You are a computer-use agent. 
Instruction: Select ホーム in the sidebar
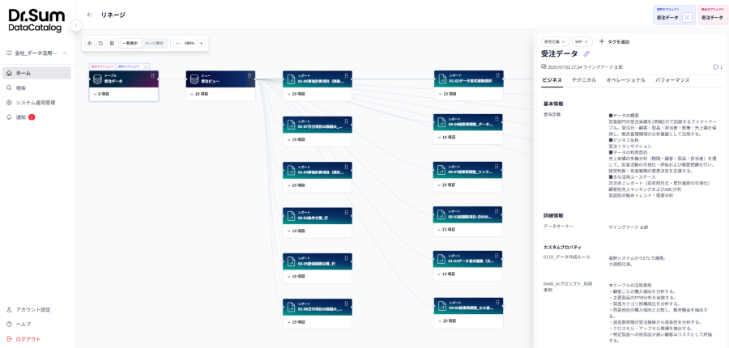[36, 73]
